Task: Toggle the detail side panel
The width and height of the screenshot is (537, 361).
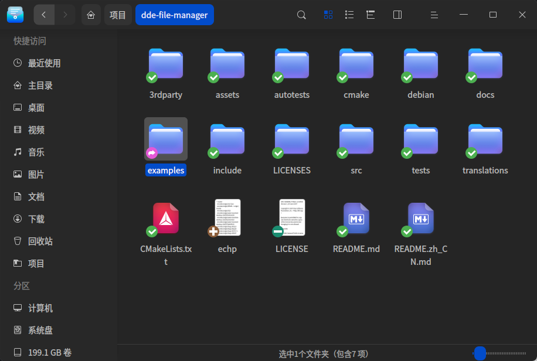Action: (x=397, y=15)
